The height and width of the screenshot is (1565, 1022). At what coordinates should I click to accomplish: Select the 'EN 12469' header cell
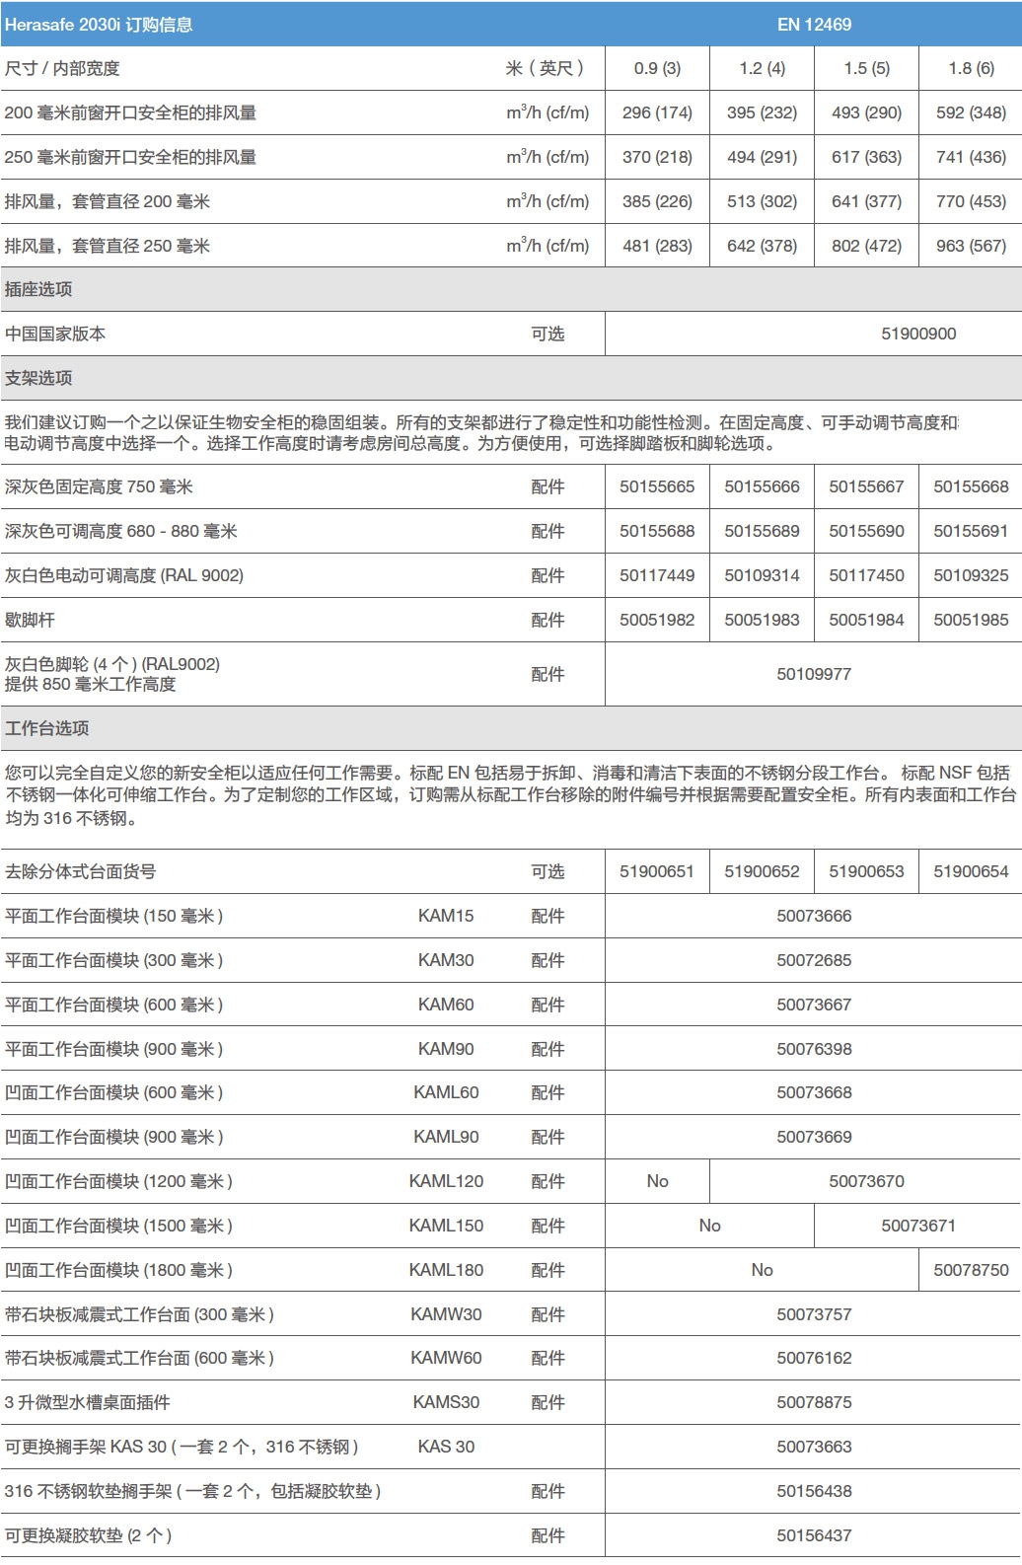click(x=814, y=25)
